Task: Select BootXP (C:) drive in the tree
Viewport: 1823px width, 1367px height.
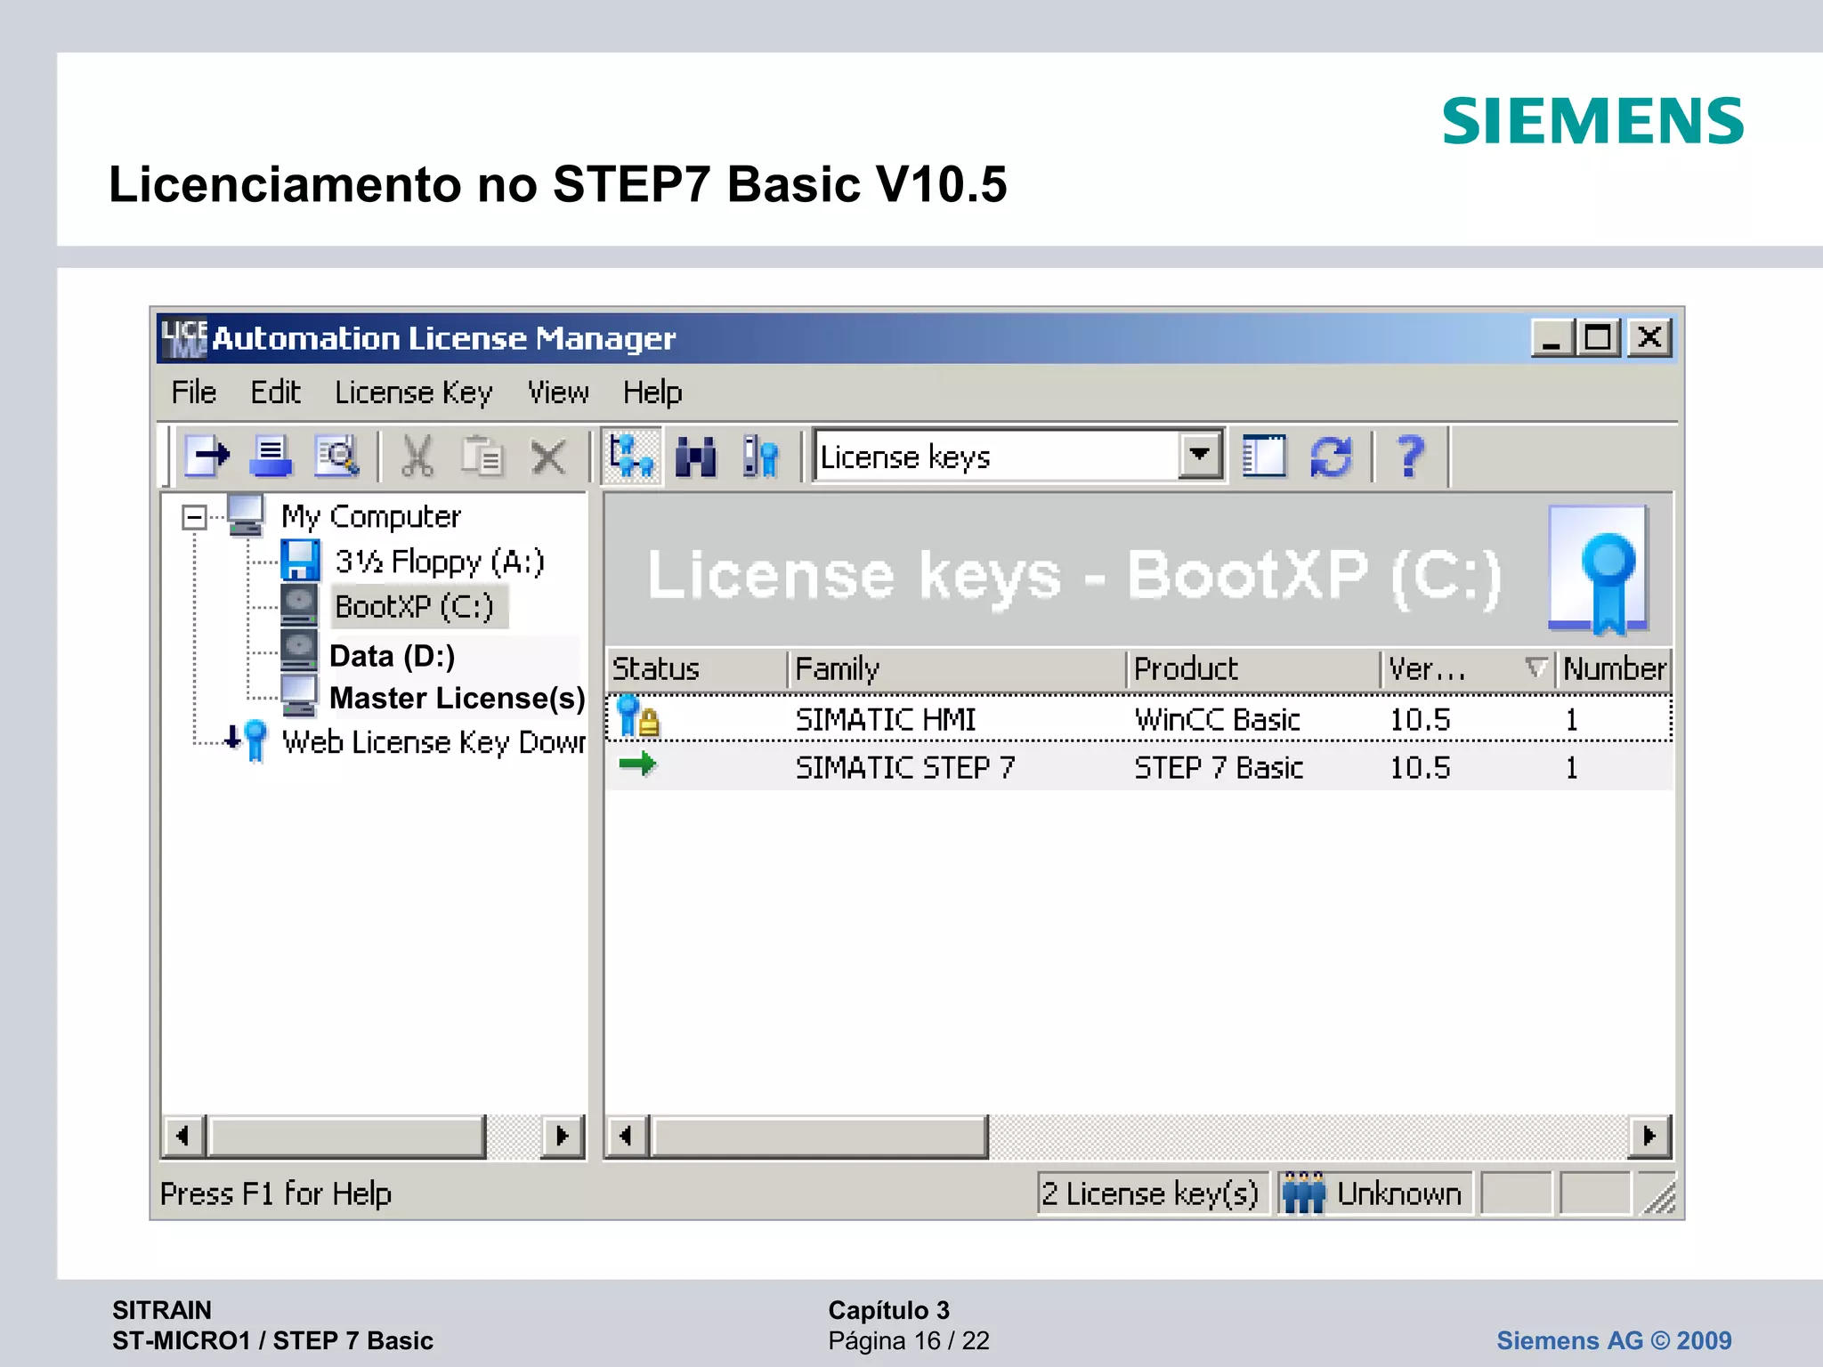Action: (x=415, y=607)
